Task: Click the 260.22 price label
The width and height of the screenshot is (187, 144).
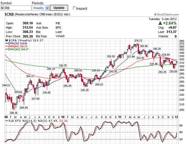Action: click(99, 84)
